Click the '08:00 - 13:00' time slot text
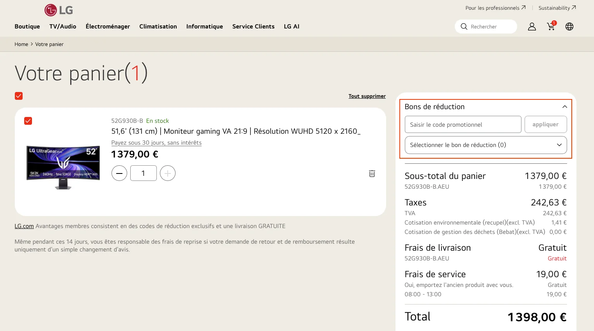Screen dimensions: 594x331 click(x=423, y=294)
